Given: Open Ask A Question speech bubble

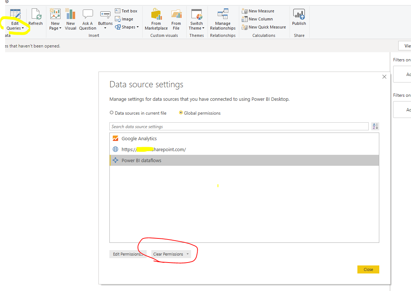Looking at the screenshot, I should [88, 14].
